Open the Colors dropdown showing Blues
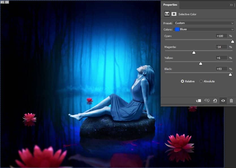236x168 pixels. [204, 29]
